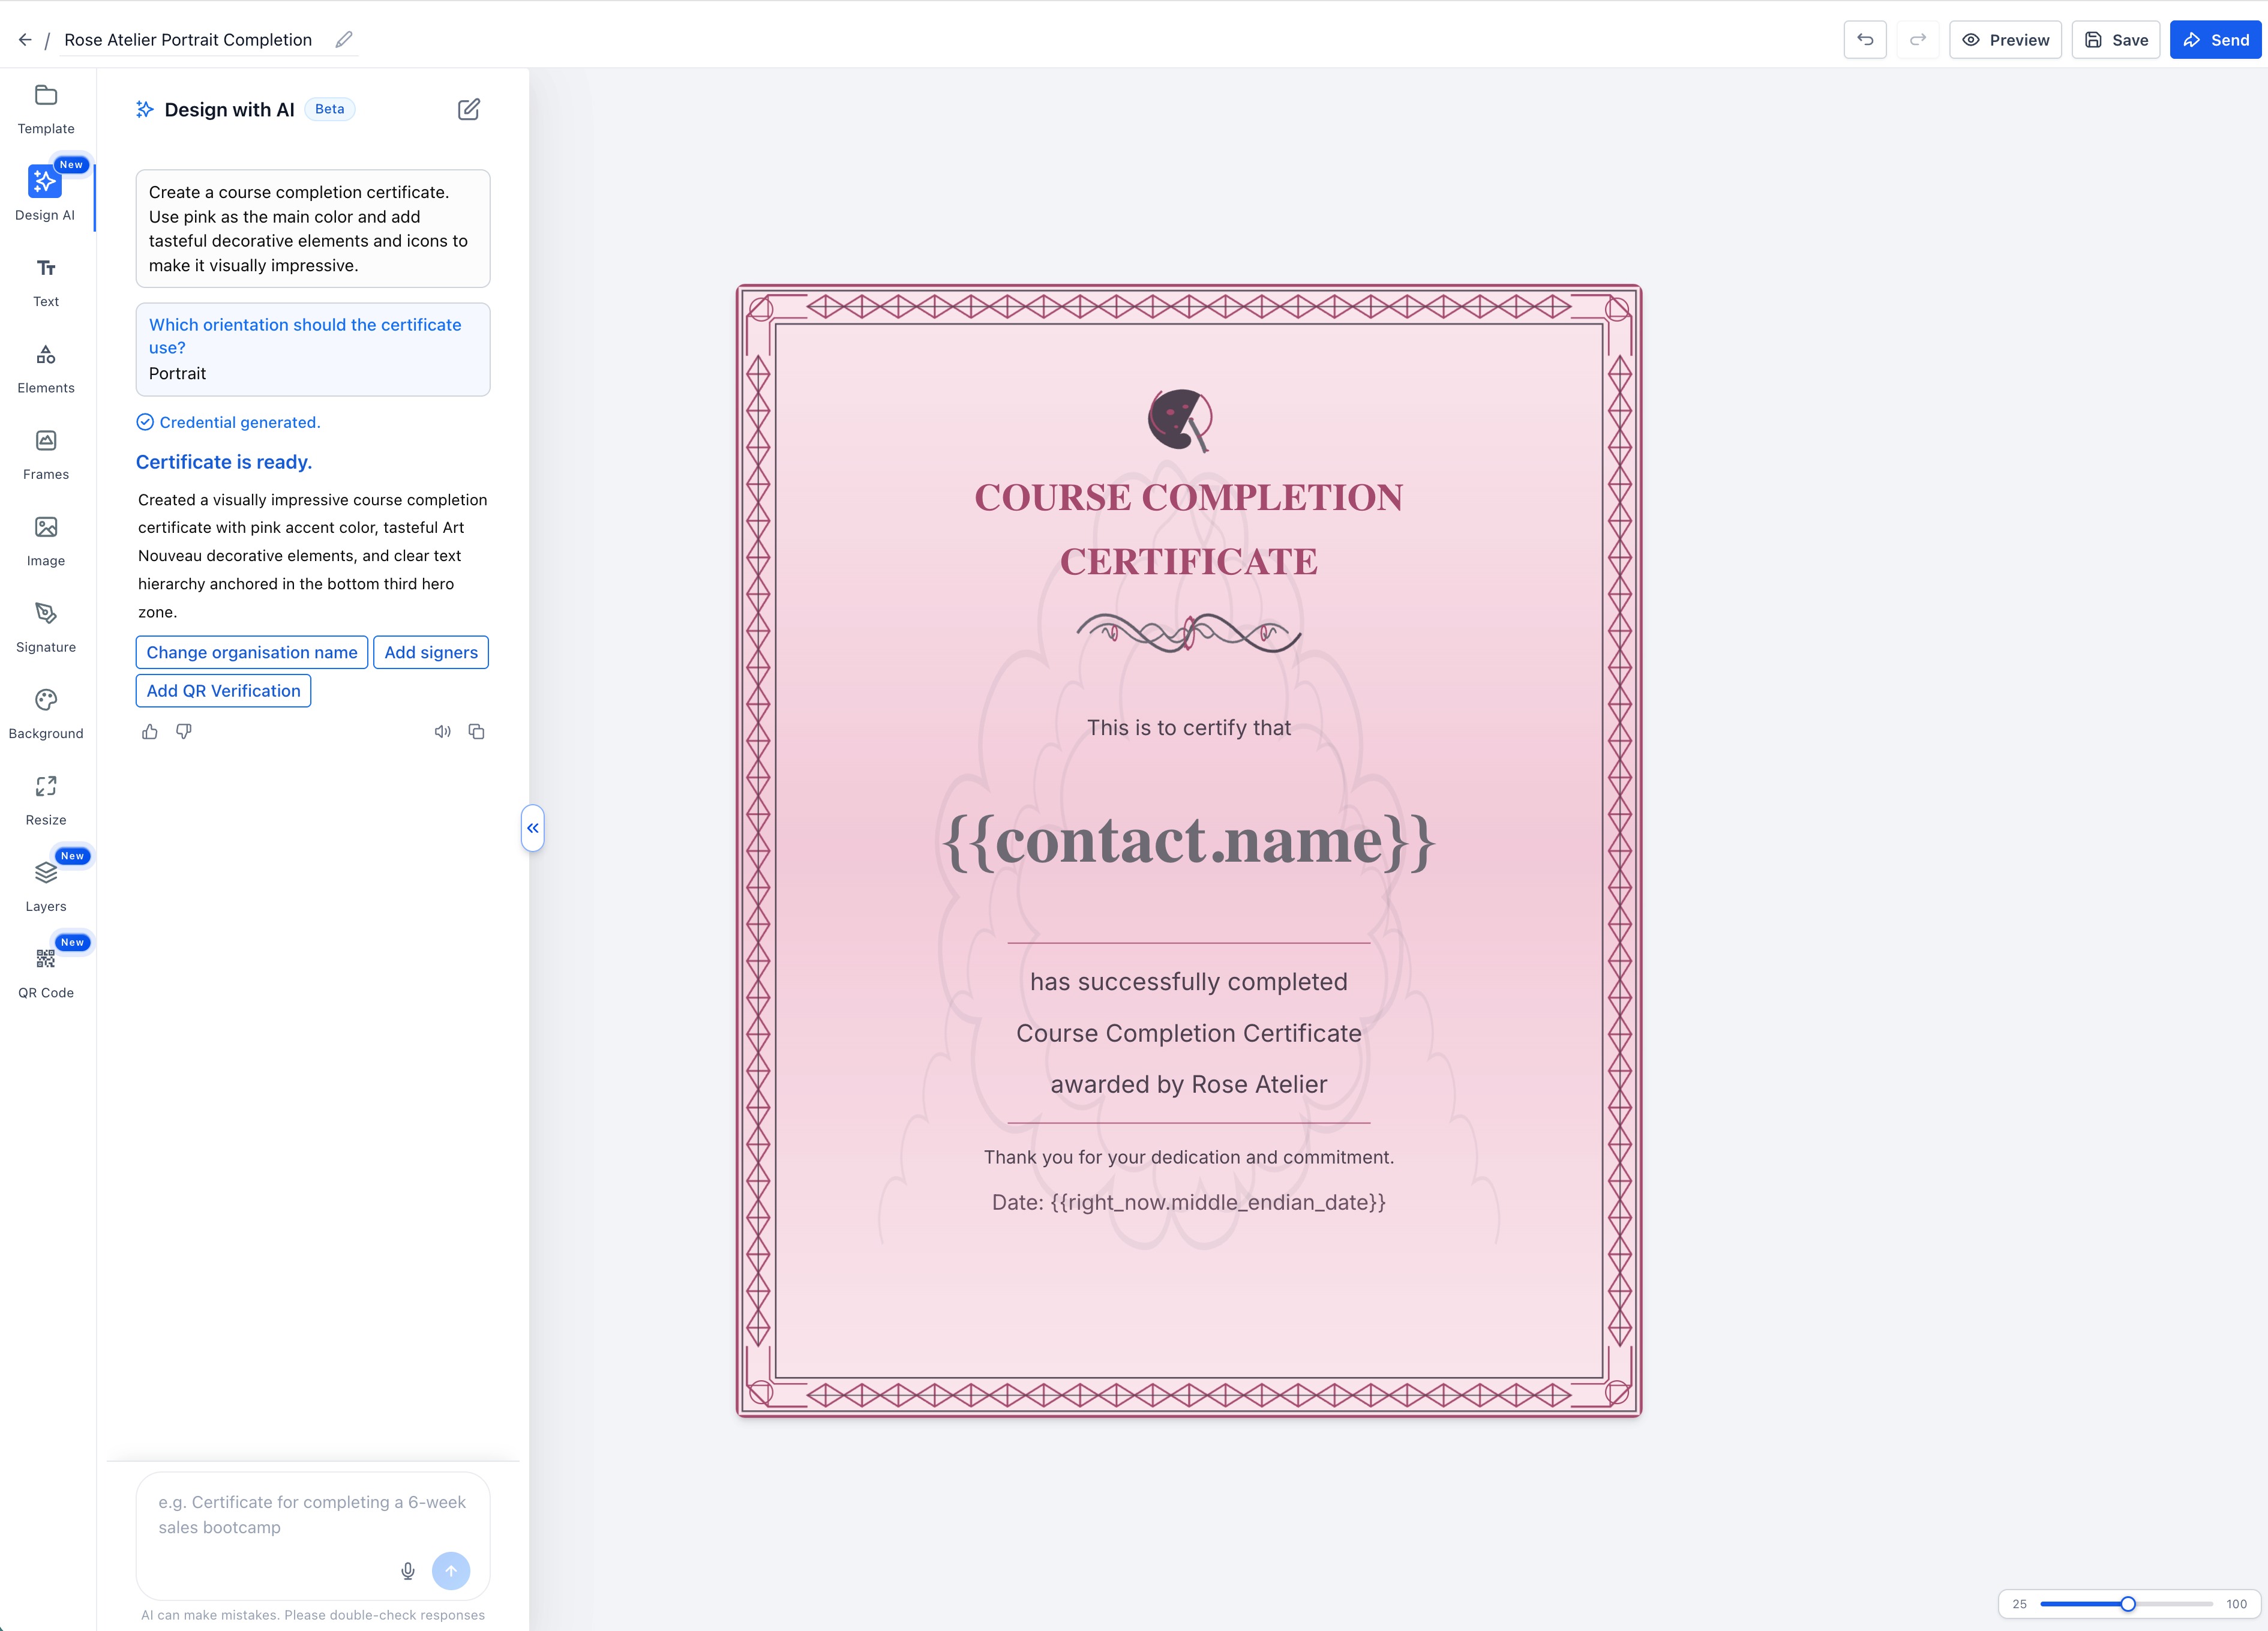
Task: Open the Frames panel
Action: pyautogui.click(x=46, y=456)
